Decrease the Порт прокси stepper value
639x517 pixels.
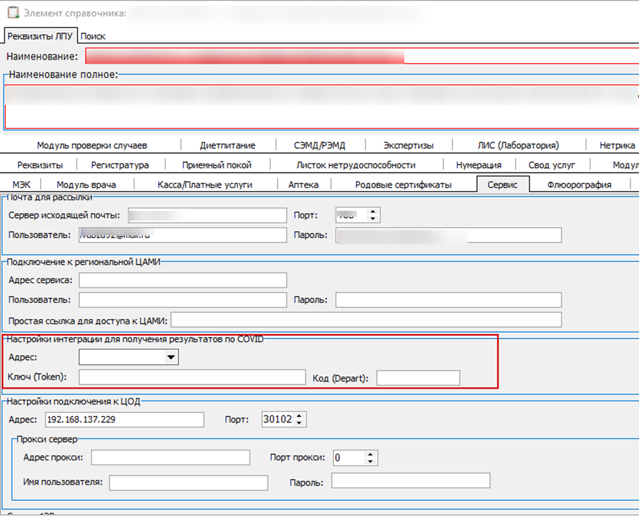click(x=371, y=461)
